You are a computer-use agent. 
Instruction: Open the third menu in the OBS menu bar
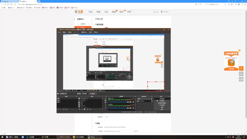pyautogui.click(x=70, y=32)
